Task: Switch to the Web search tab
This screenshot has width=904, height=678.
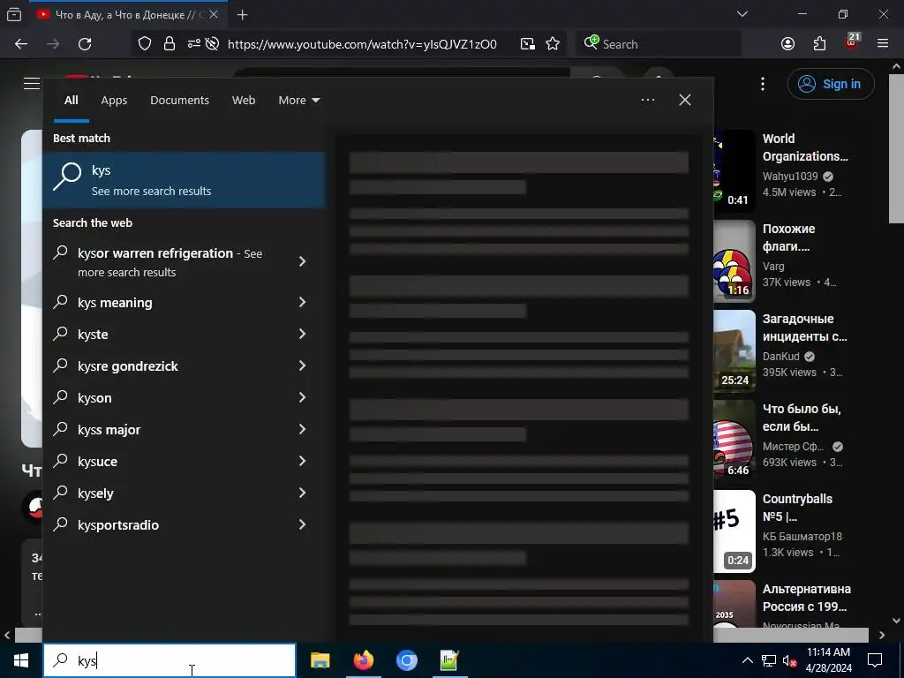Action: click(x=244, y=101)
